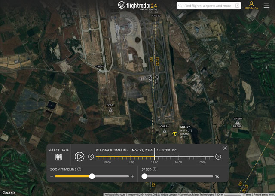Click the Zoom Timeline help question mark
Screen dimensions: 275x196
coord(79,169)
